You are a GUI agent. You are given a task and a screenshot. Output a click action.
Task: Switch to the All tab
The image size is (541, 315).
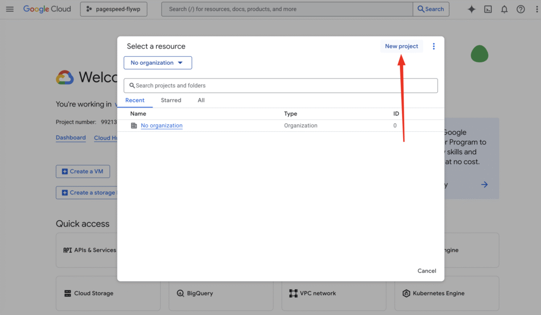click(201, 100)
